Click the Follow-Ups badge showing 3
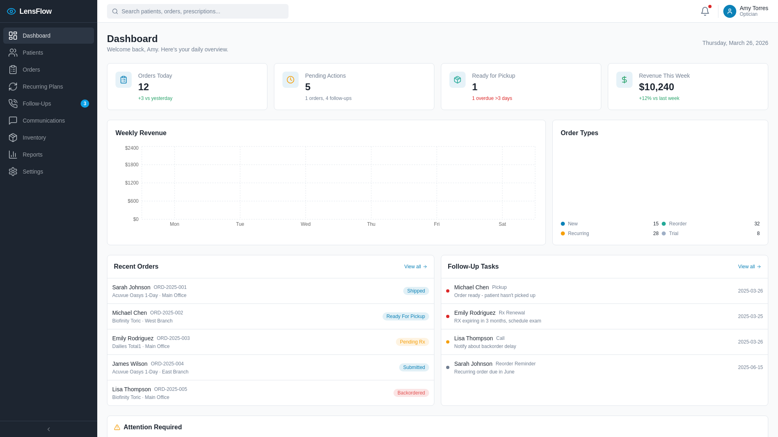This screenshot has height=437, width=778. (x=85, y=104)
